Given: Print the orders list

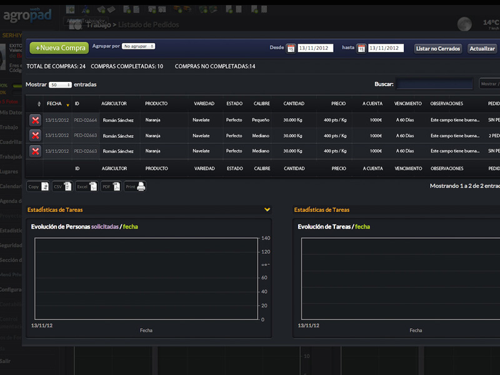Looking at the screenshot, I should click(x=135, y=186).
